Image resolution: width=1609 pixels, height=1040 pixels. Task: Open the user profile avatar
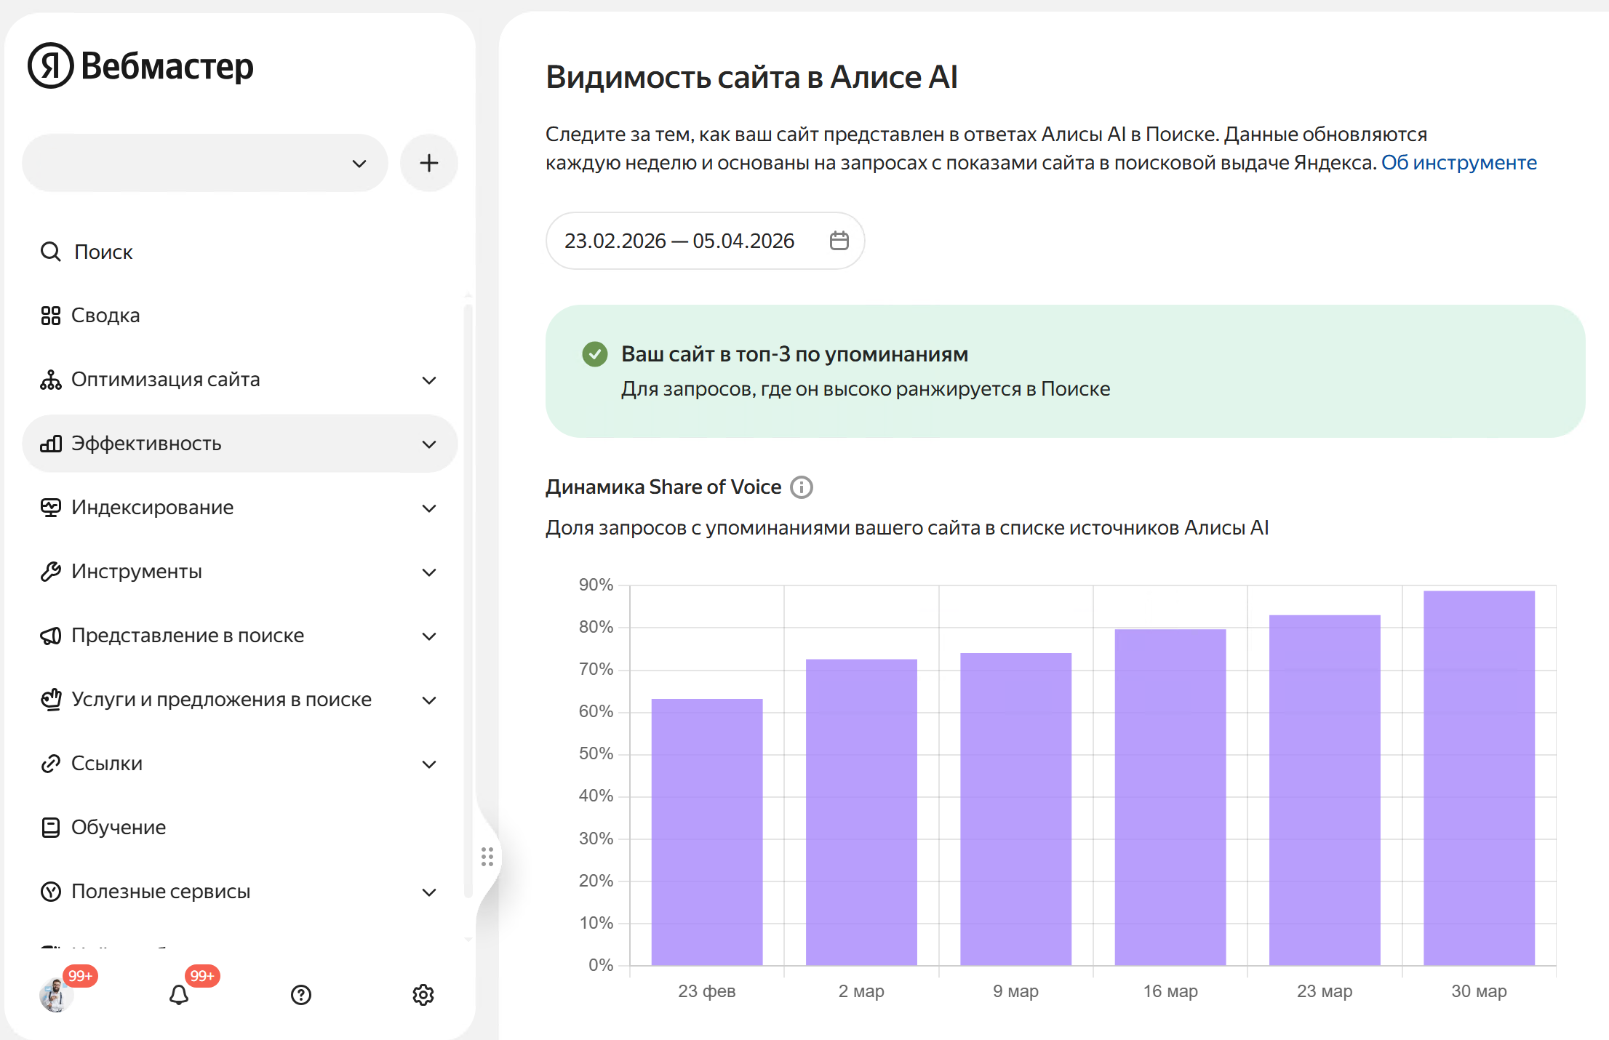click(55, 994)
